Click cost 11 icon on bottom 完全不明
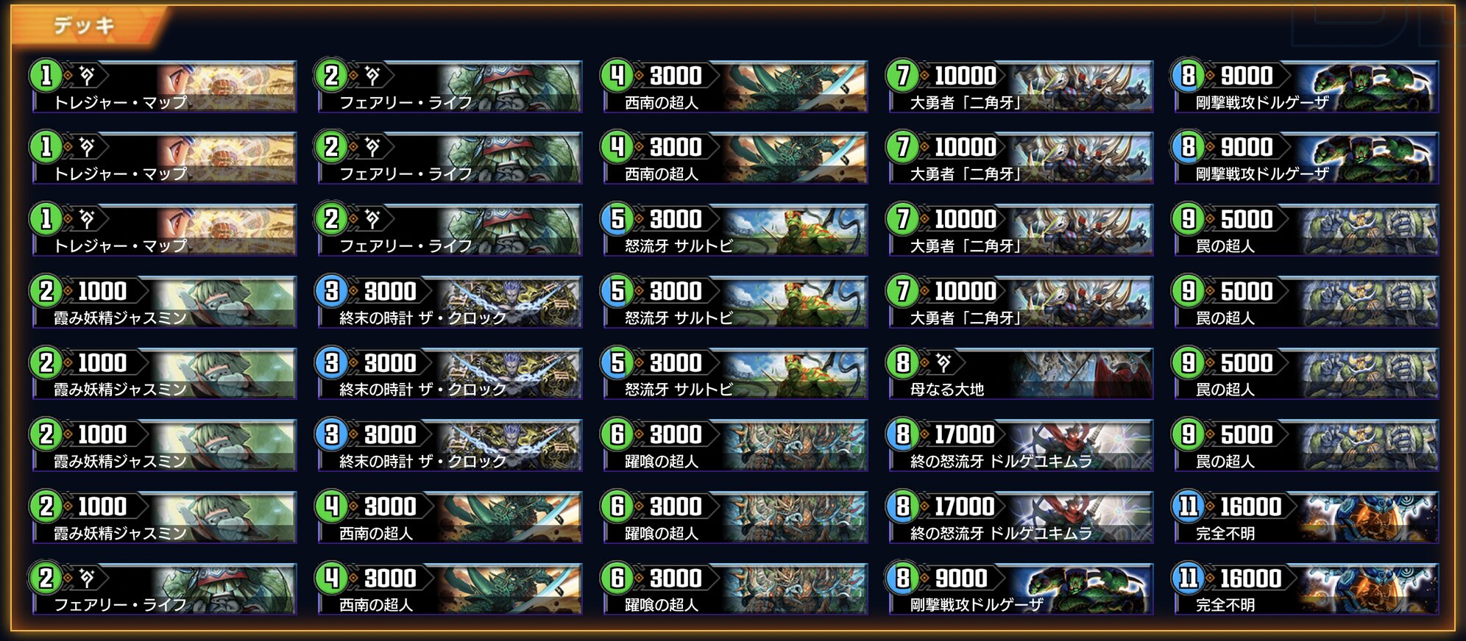1466x641 pixels. [x=1189, y=577]
